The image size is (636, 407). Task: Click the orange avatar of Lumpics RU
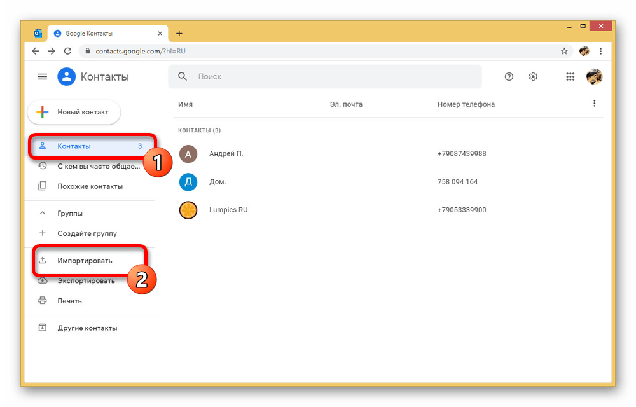coord(188,210)
